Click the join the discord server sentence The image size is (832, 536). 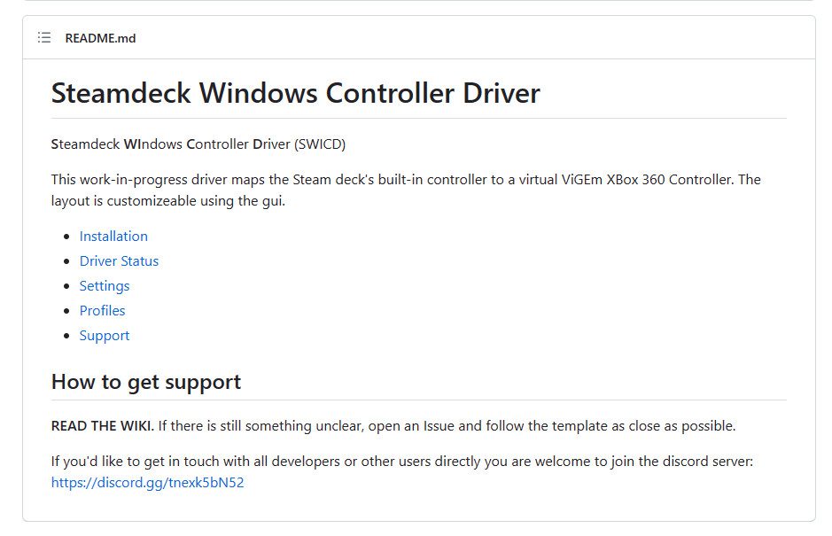point(401,462)
